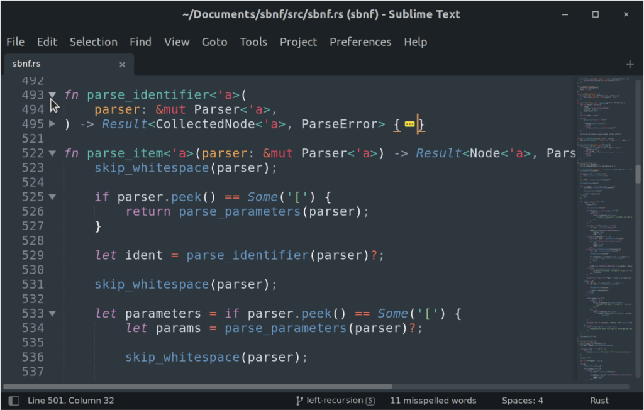
Task: Collapse the fold arrow at line 493
Action: [x=52, y=95]
